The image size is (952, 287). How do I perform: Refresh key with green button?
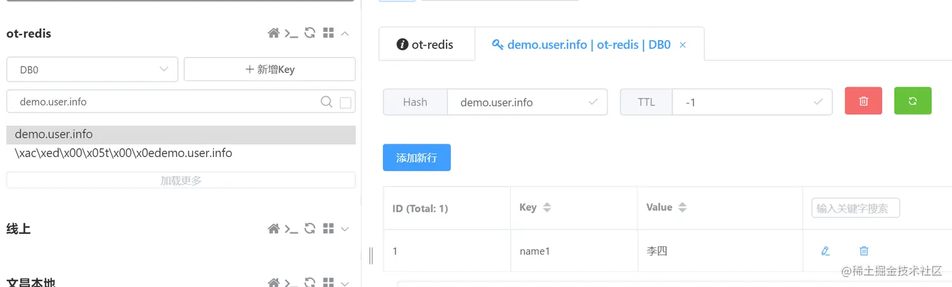[912, 101]
